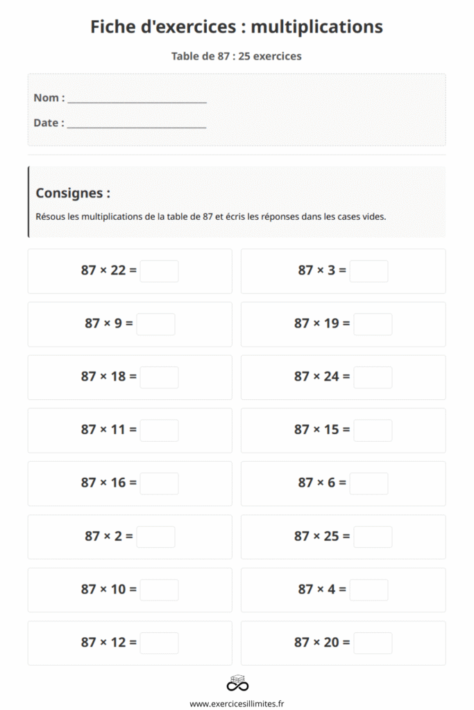The height and width of the screenshot is (710, 474).
Task: Click the infinity book logo icon
Action: 237,683
